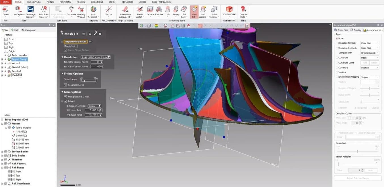
Task: Click the No. Of U Control Points field
Action: [95, 62]
